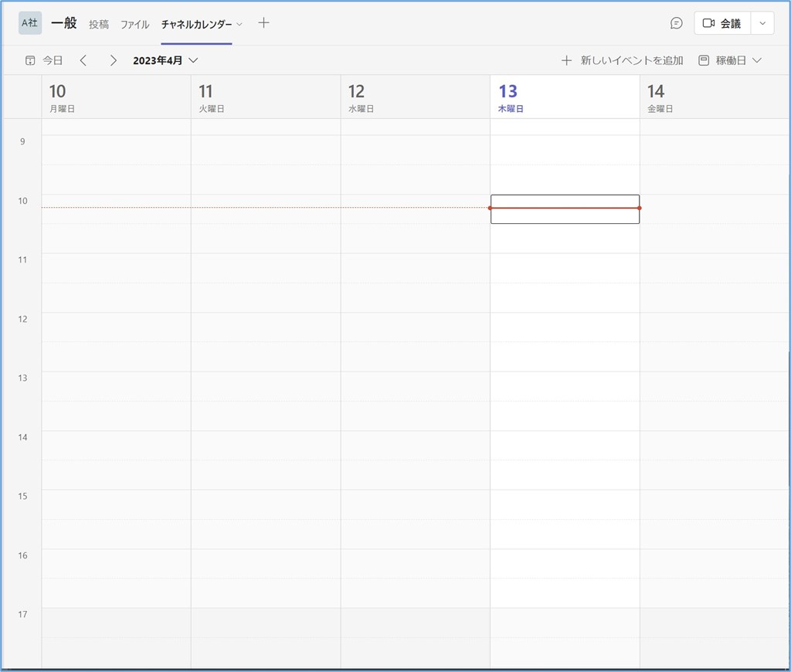Click the 今日 calendar icon
This screenshot has height=672, width=791.
pyautogui.click(x=31, y=60)
